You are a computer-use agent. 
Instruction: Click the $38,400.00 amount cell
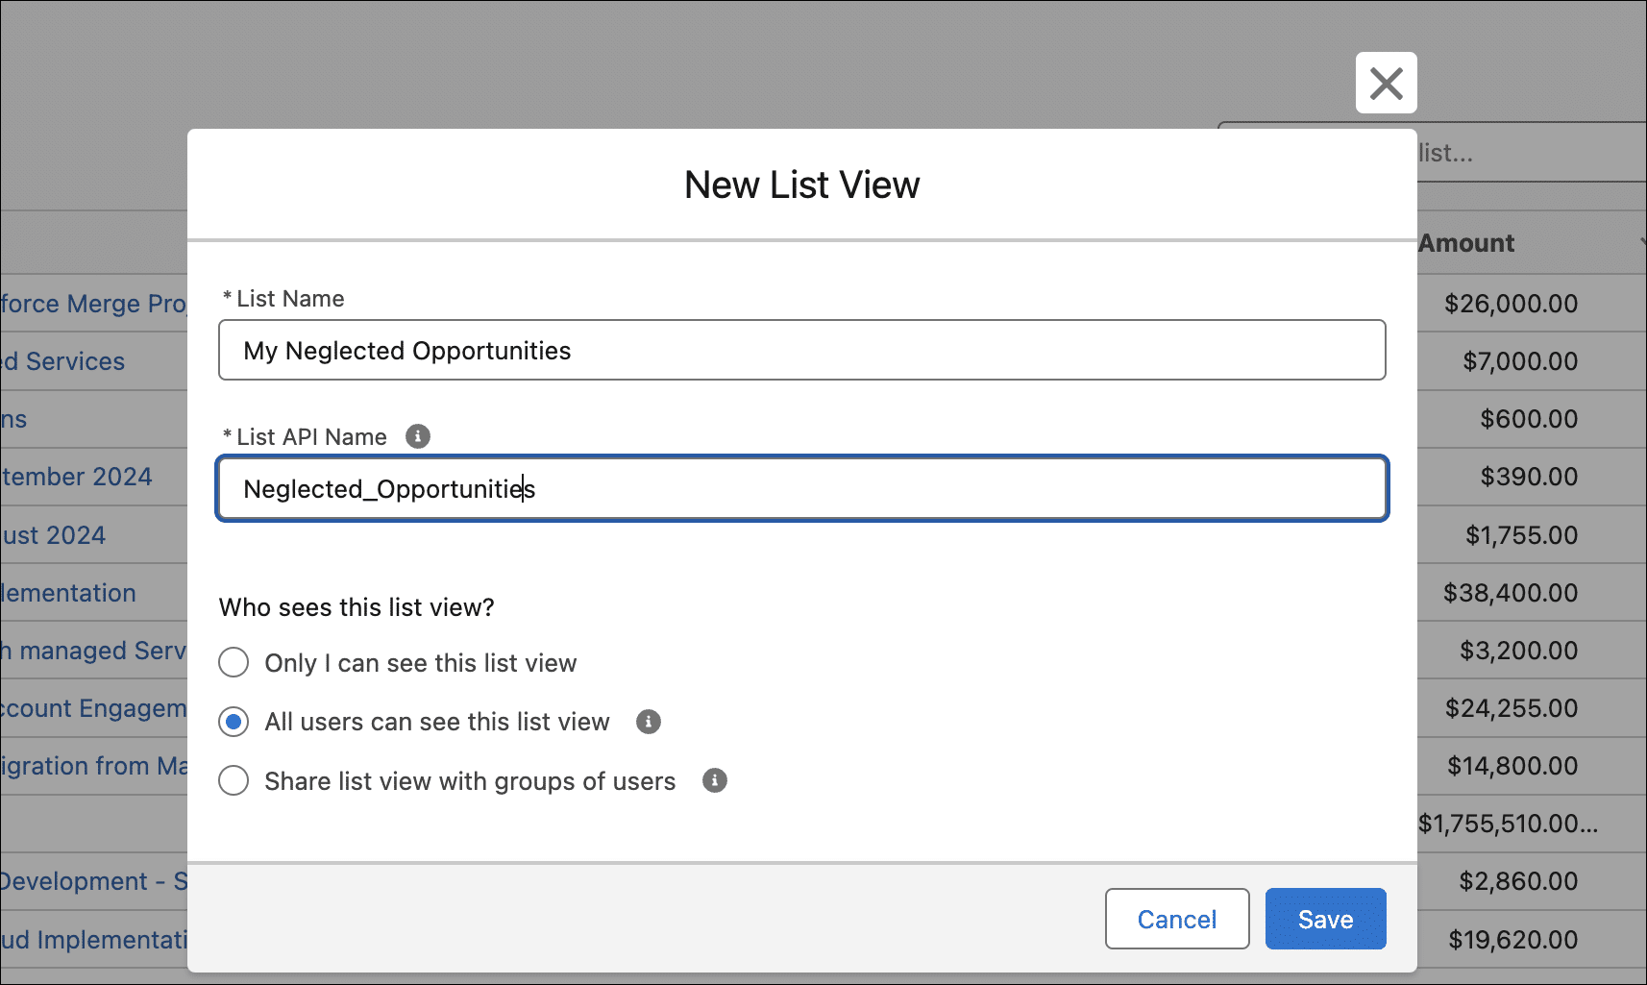tap(1511, 593)
